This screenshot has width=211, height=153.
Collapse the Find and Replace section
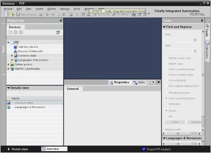pos(164,27)
